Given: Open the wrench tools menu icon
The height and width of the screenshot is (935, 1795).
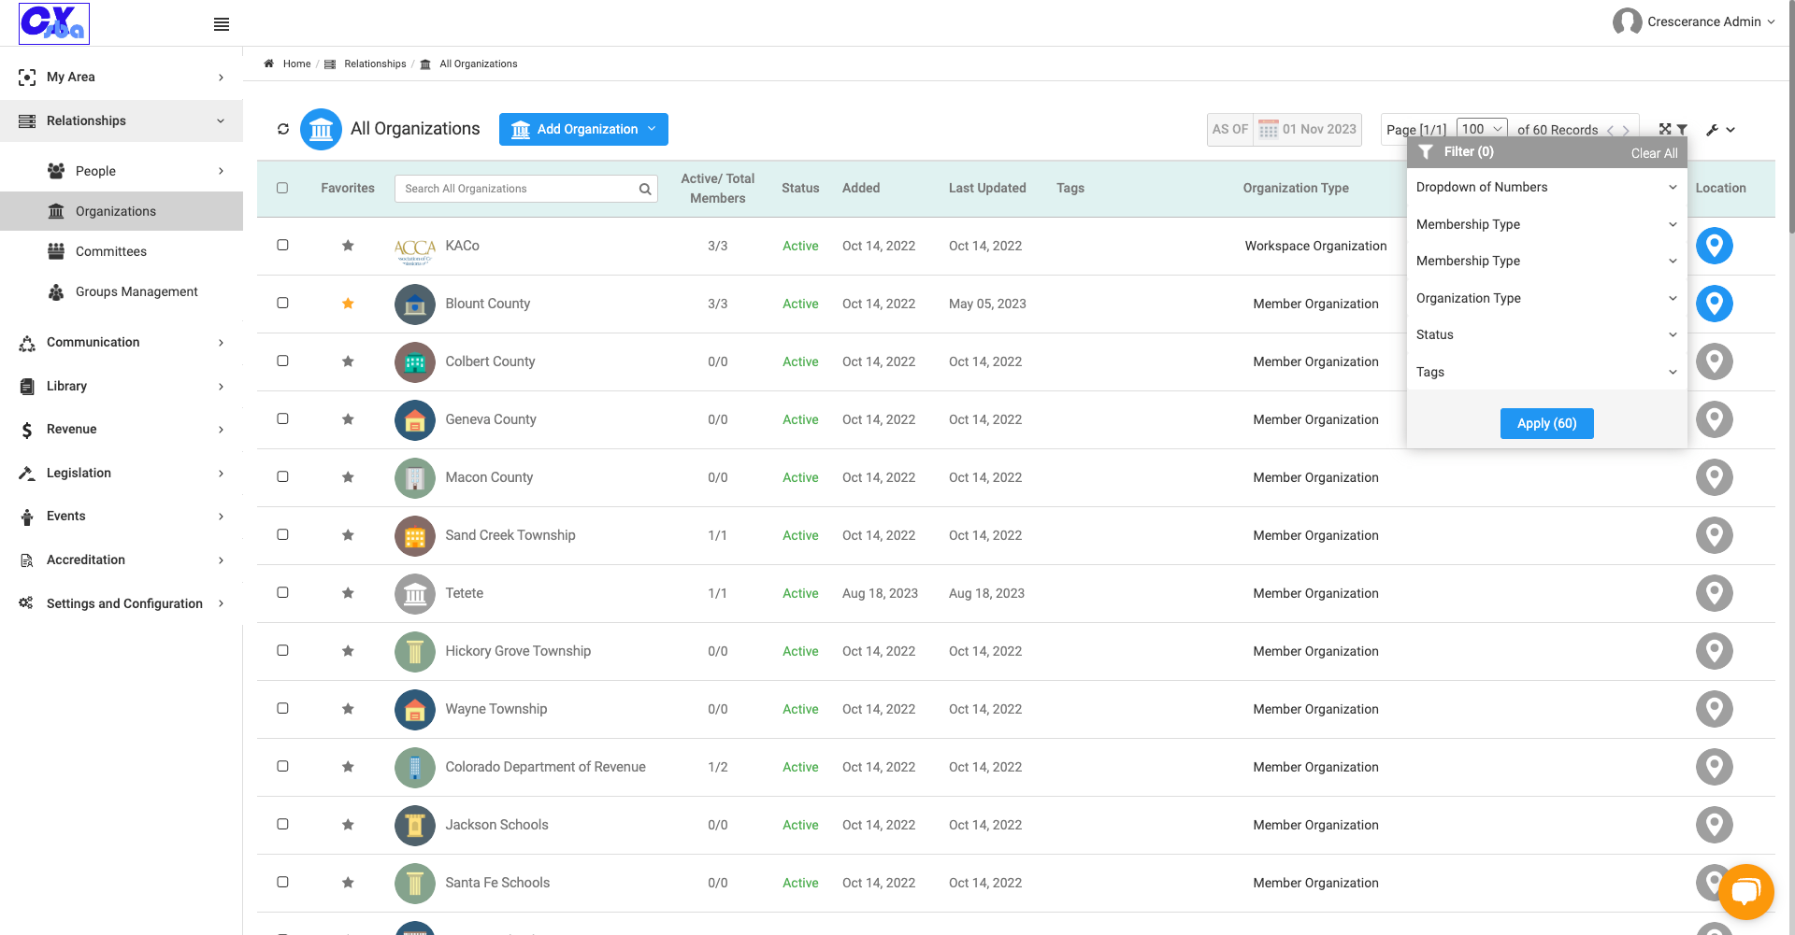Looking at the screenshot, I should 1713,130.
